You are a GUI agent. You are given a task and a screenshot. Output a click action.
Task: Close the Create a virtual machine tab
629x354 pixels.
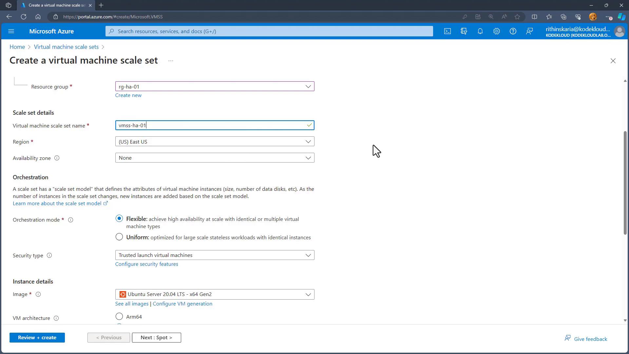[x=90, y=5]
